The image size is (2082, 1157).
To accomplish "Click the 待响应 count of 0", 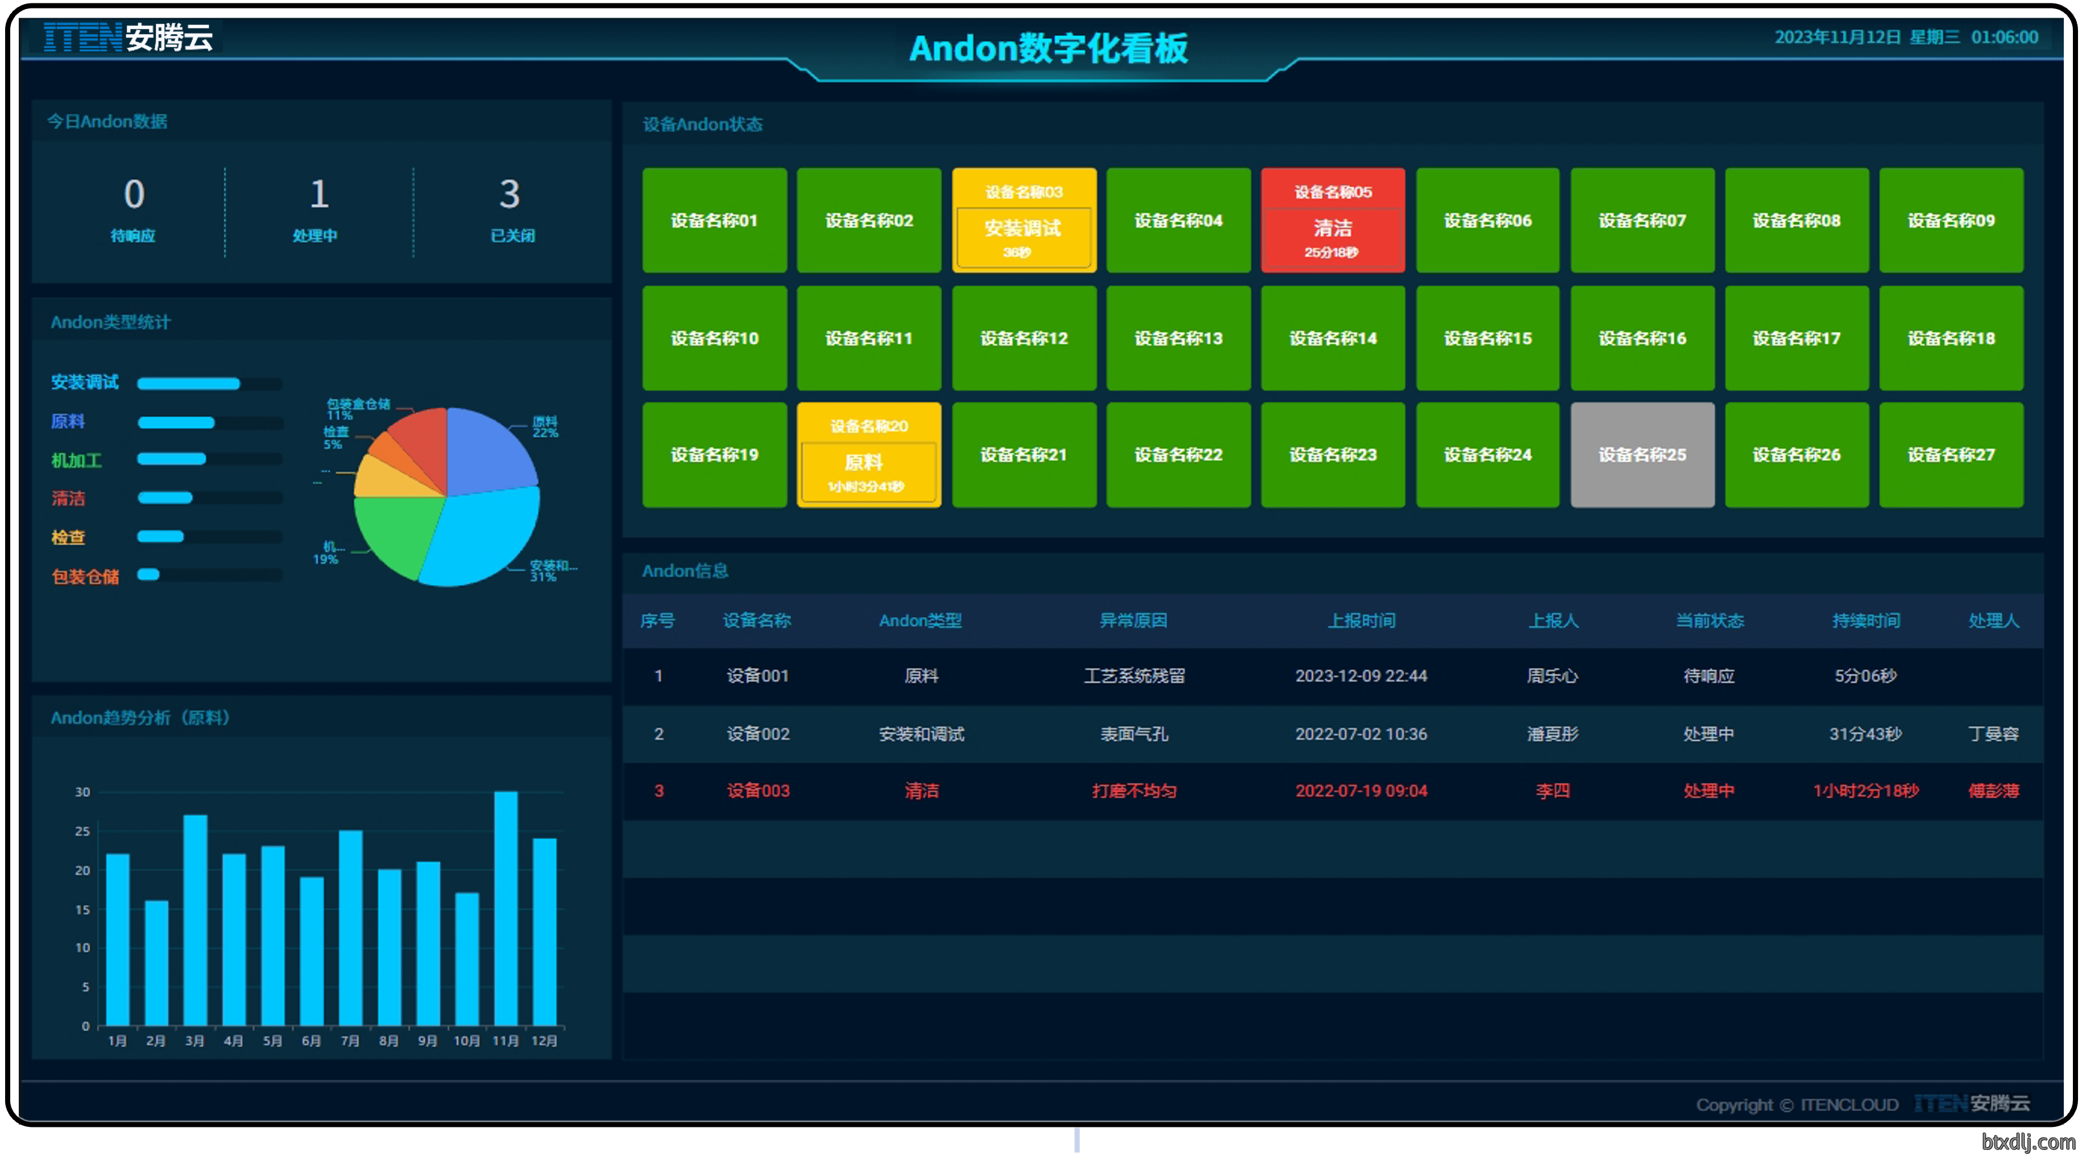I will tap(134, 194).
